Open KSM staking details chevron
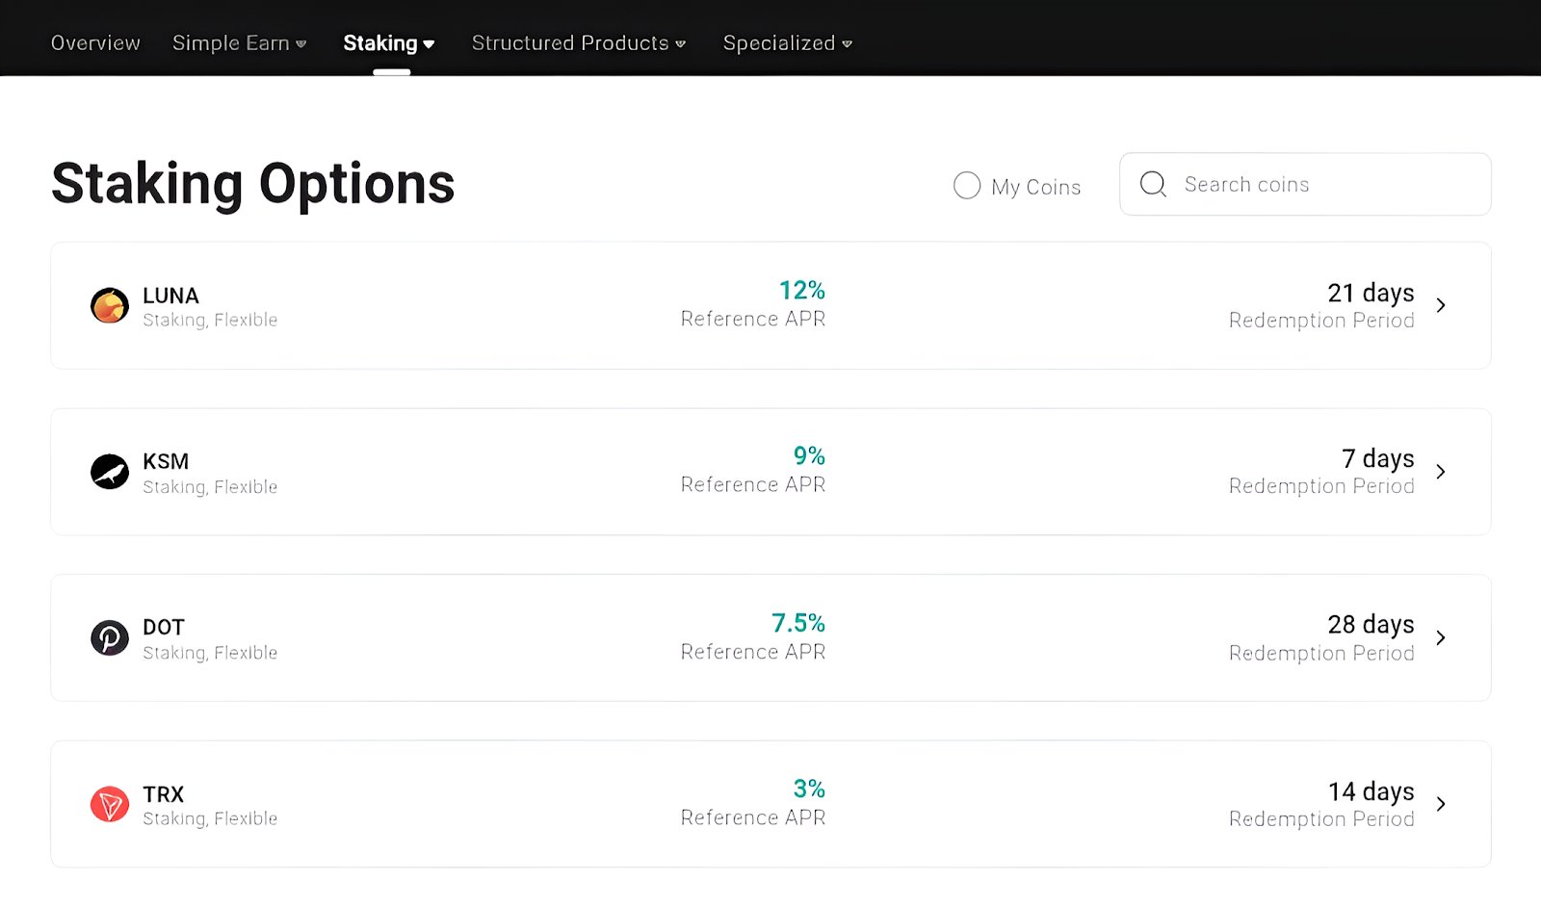The image size is (1541, 906). [x=1441, y=472]
